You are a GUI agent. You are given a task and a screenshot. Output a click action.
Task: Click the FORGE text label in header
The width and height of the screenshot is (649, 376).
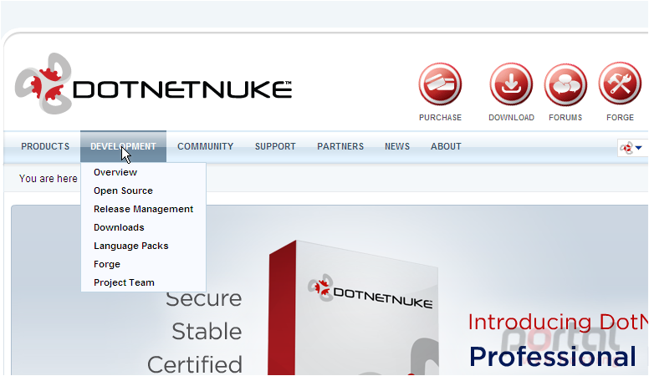(x=620, y=118)
